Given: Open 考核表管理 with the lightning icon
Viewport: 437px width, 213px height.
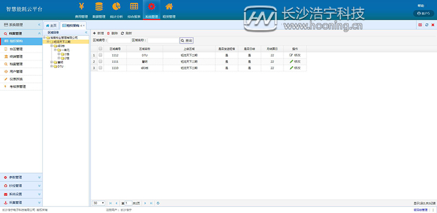Looking at the screenshot, I should [21, 87].
